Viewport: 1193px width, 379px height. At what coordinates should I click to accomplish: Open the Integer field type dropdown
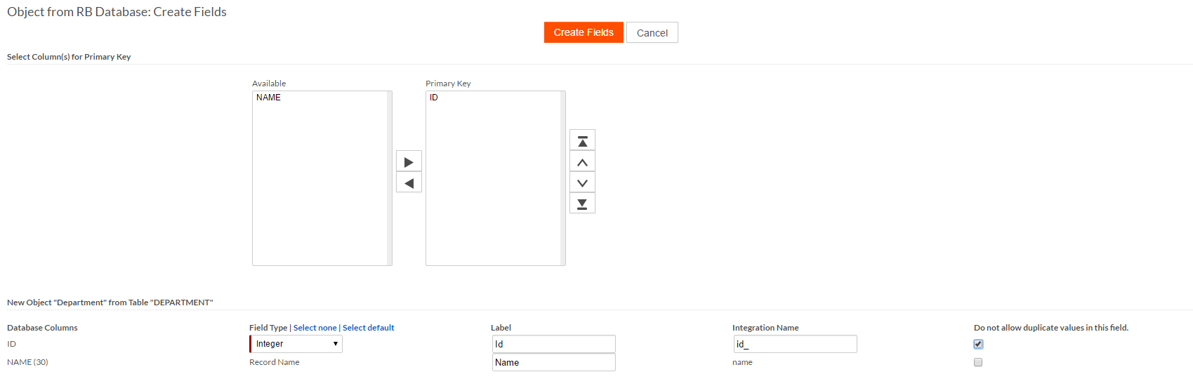click(296, 344)
